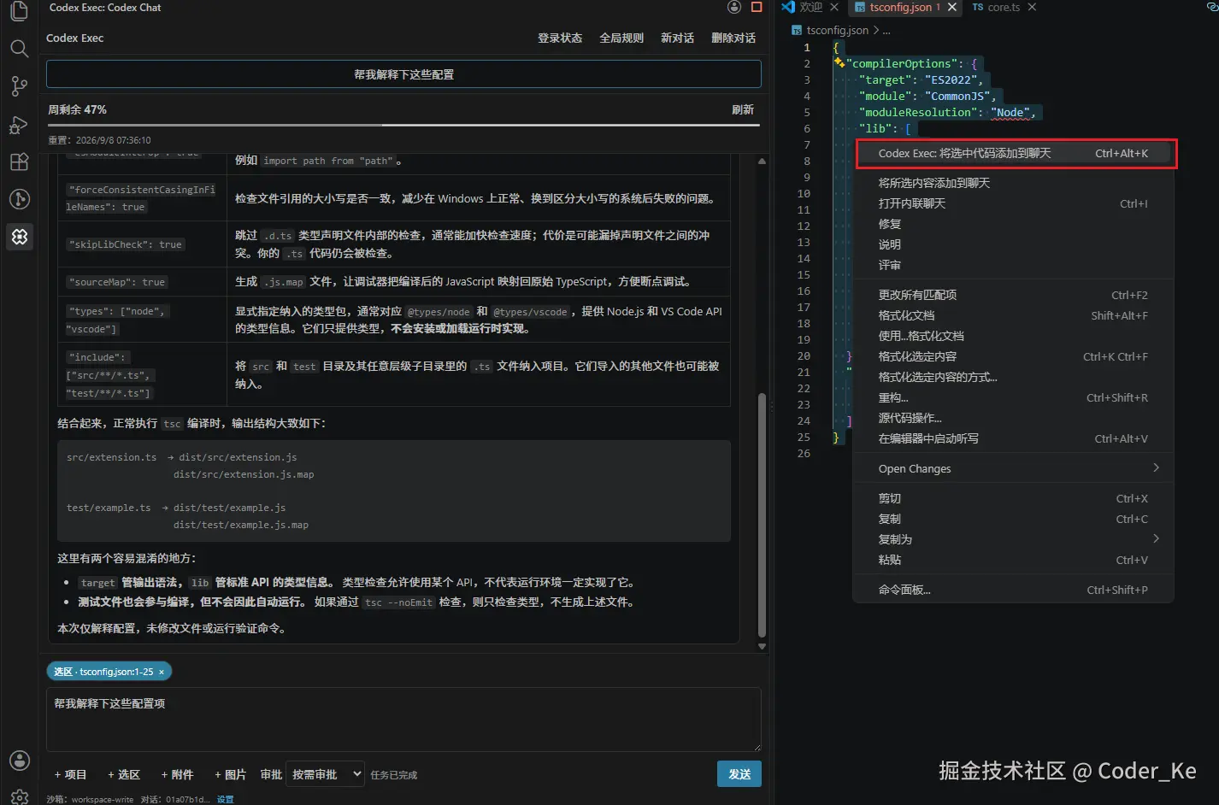1219x805 pixels.
Task: Open the 按需审批 approval dropdown
Action: click(x=325, y=774)
